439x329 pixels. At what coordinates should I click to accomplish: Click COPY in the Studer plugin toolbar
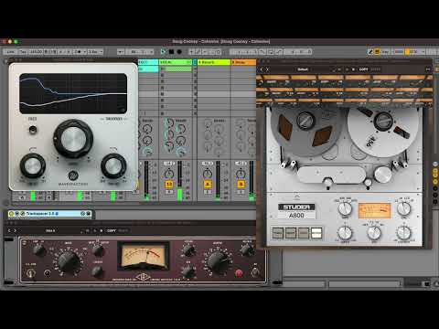click(363, 69)
